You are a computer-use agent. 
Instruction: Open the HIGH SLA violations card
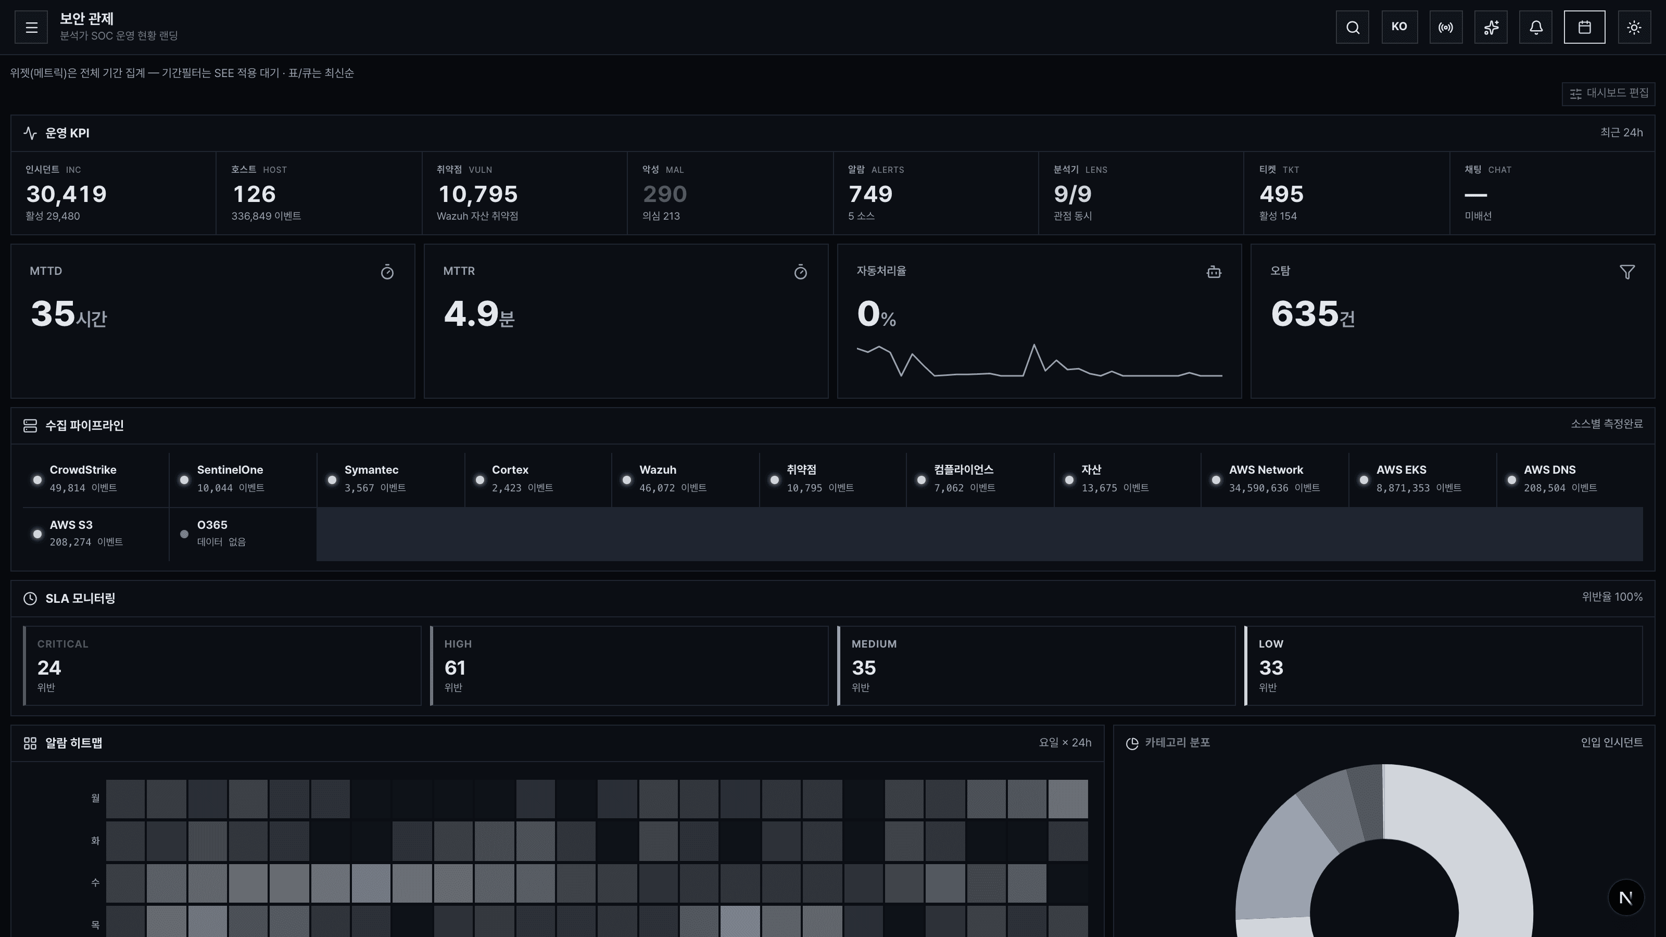[x=629, y=665]
